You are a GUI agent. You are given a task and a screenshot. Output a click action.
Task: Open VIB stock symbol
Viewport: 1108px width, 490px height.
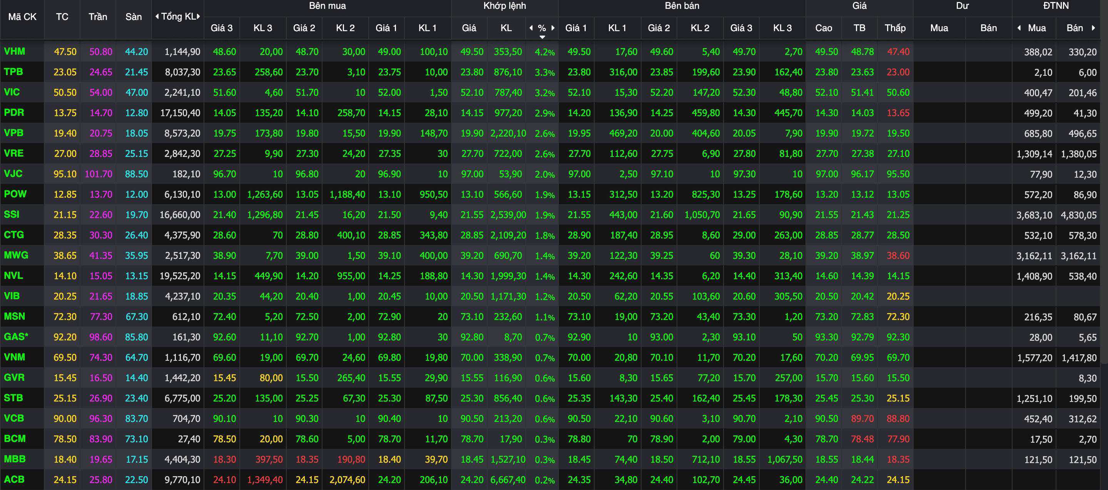tap(12, 296)
